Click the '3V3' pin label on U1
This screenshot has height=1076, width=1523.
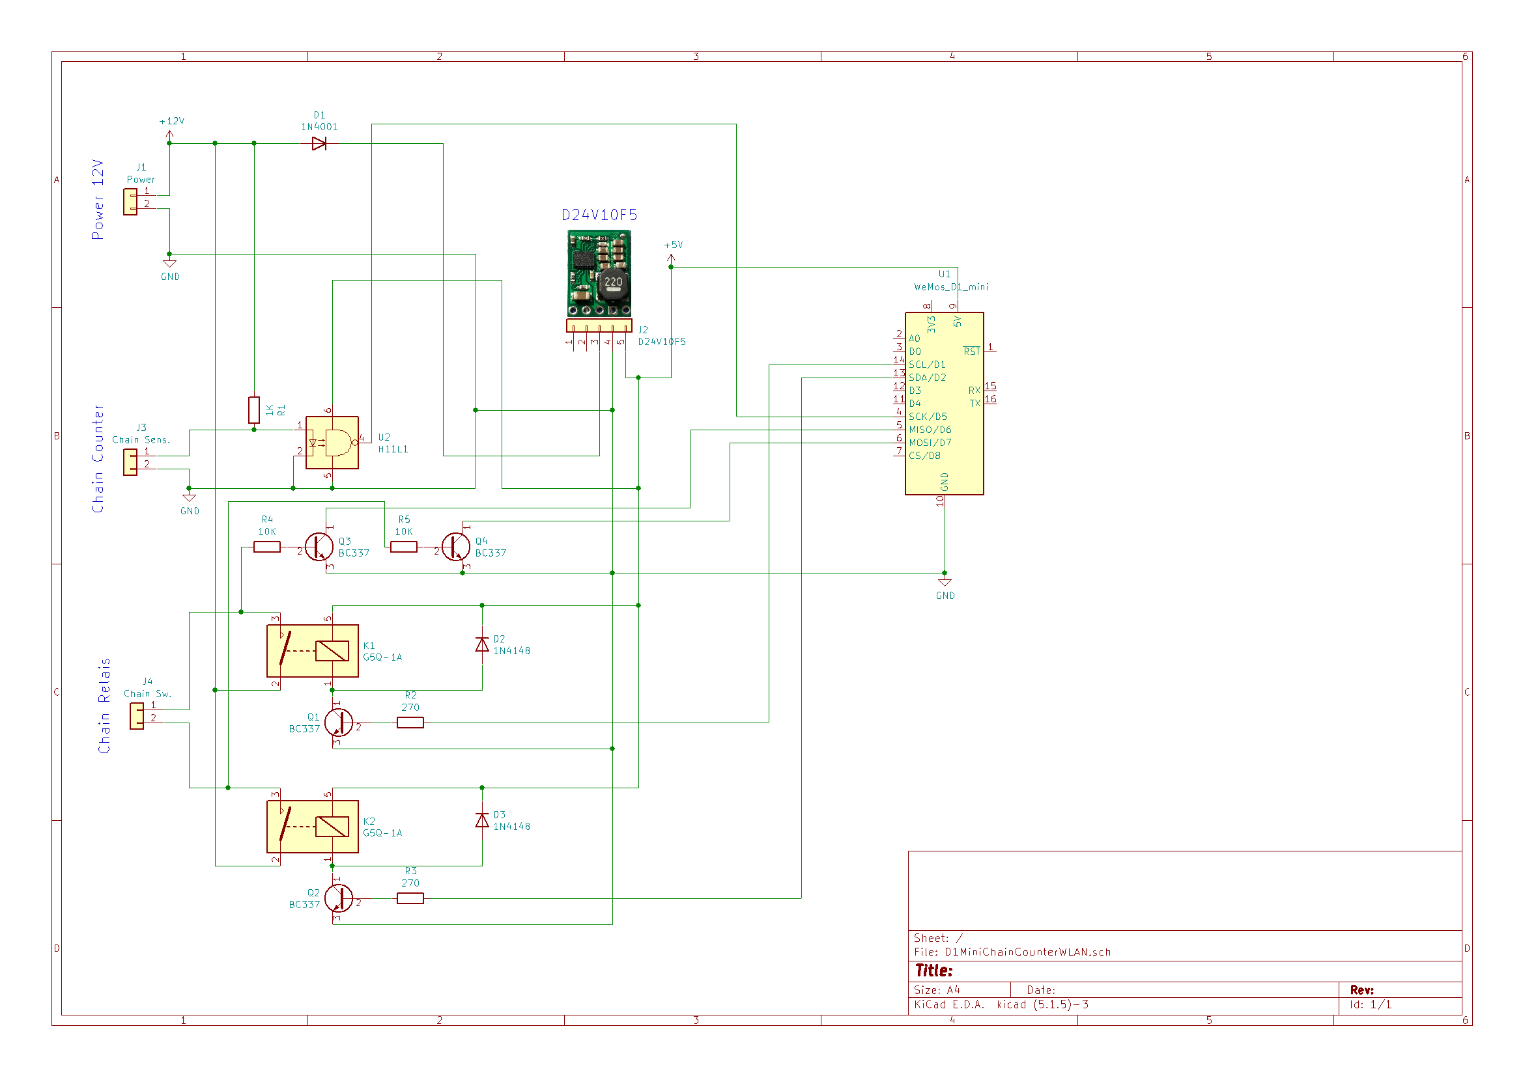[x=932, y=324]
